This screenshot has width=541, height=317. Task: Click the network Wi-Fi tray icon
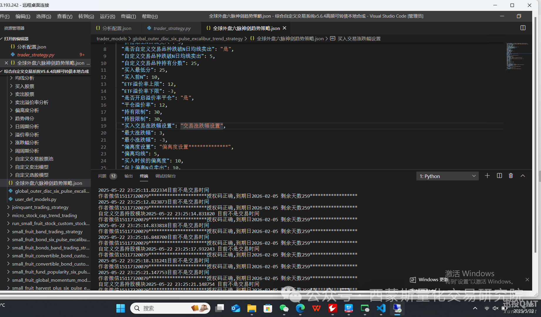click(x=487, y=308)
